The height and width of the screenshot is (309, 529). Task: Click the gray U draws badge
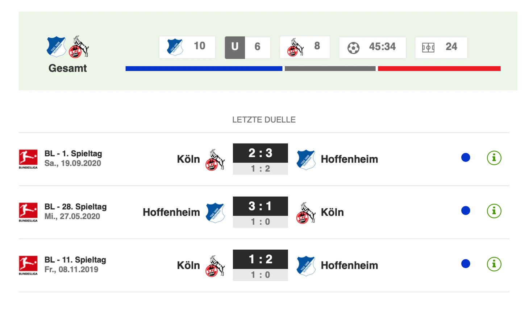click(x=235, y=47)
